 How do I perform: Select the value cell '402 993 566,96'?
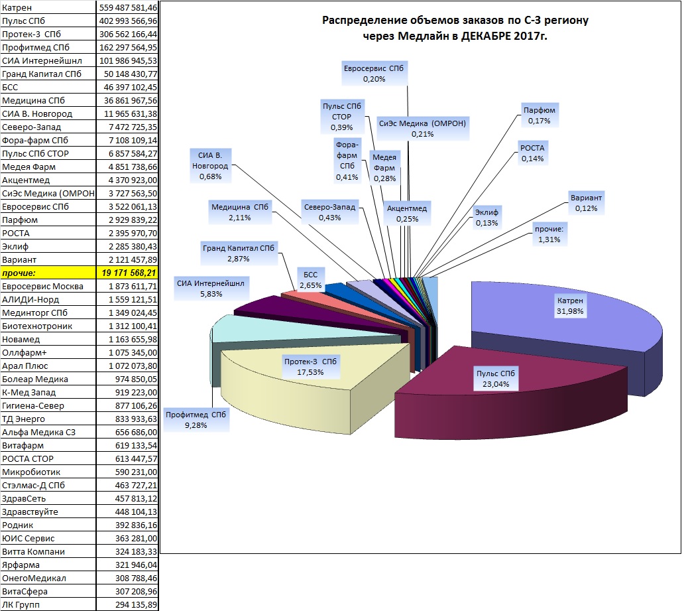(x=127, y=21)
